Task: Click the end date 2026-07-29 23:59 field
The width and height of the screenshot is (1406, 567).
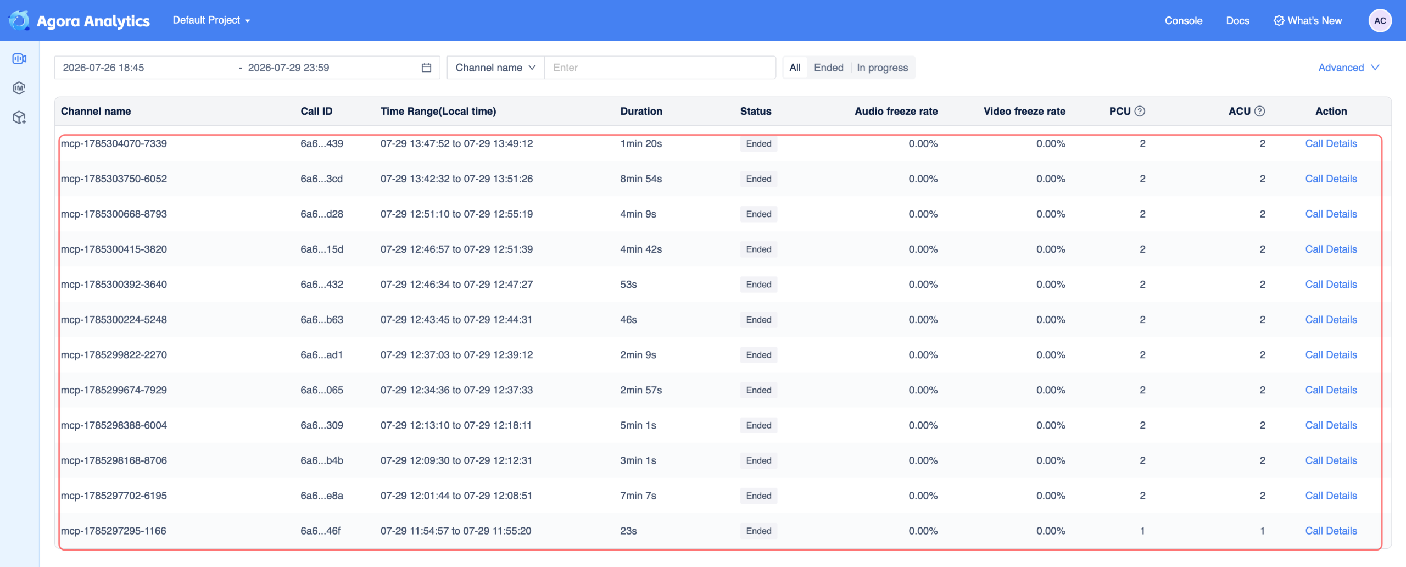Action: click(x=288, y=68)
